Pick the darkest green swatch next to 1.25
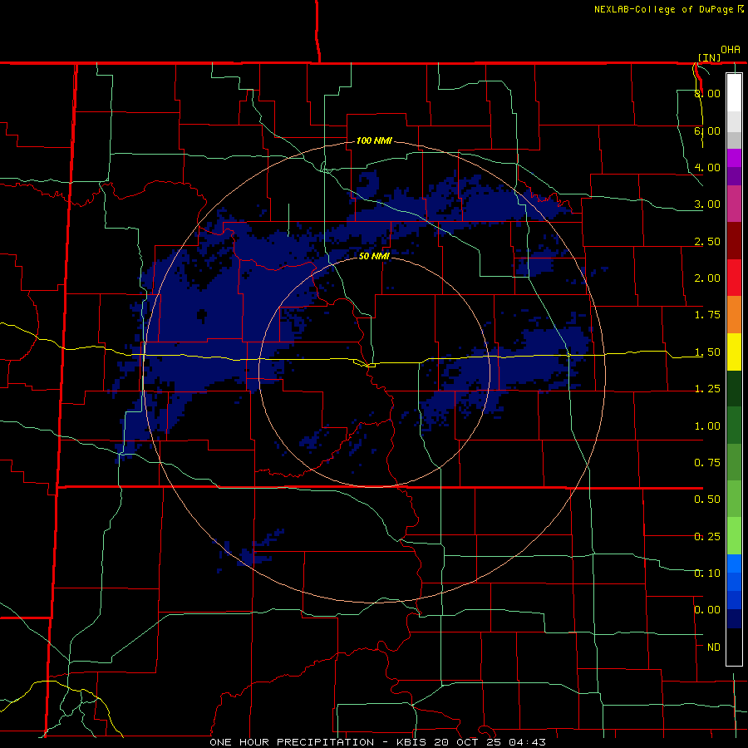The image size is (748, 748). pos(734,388)
